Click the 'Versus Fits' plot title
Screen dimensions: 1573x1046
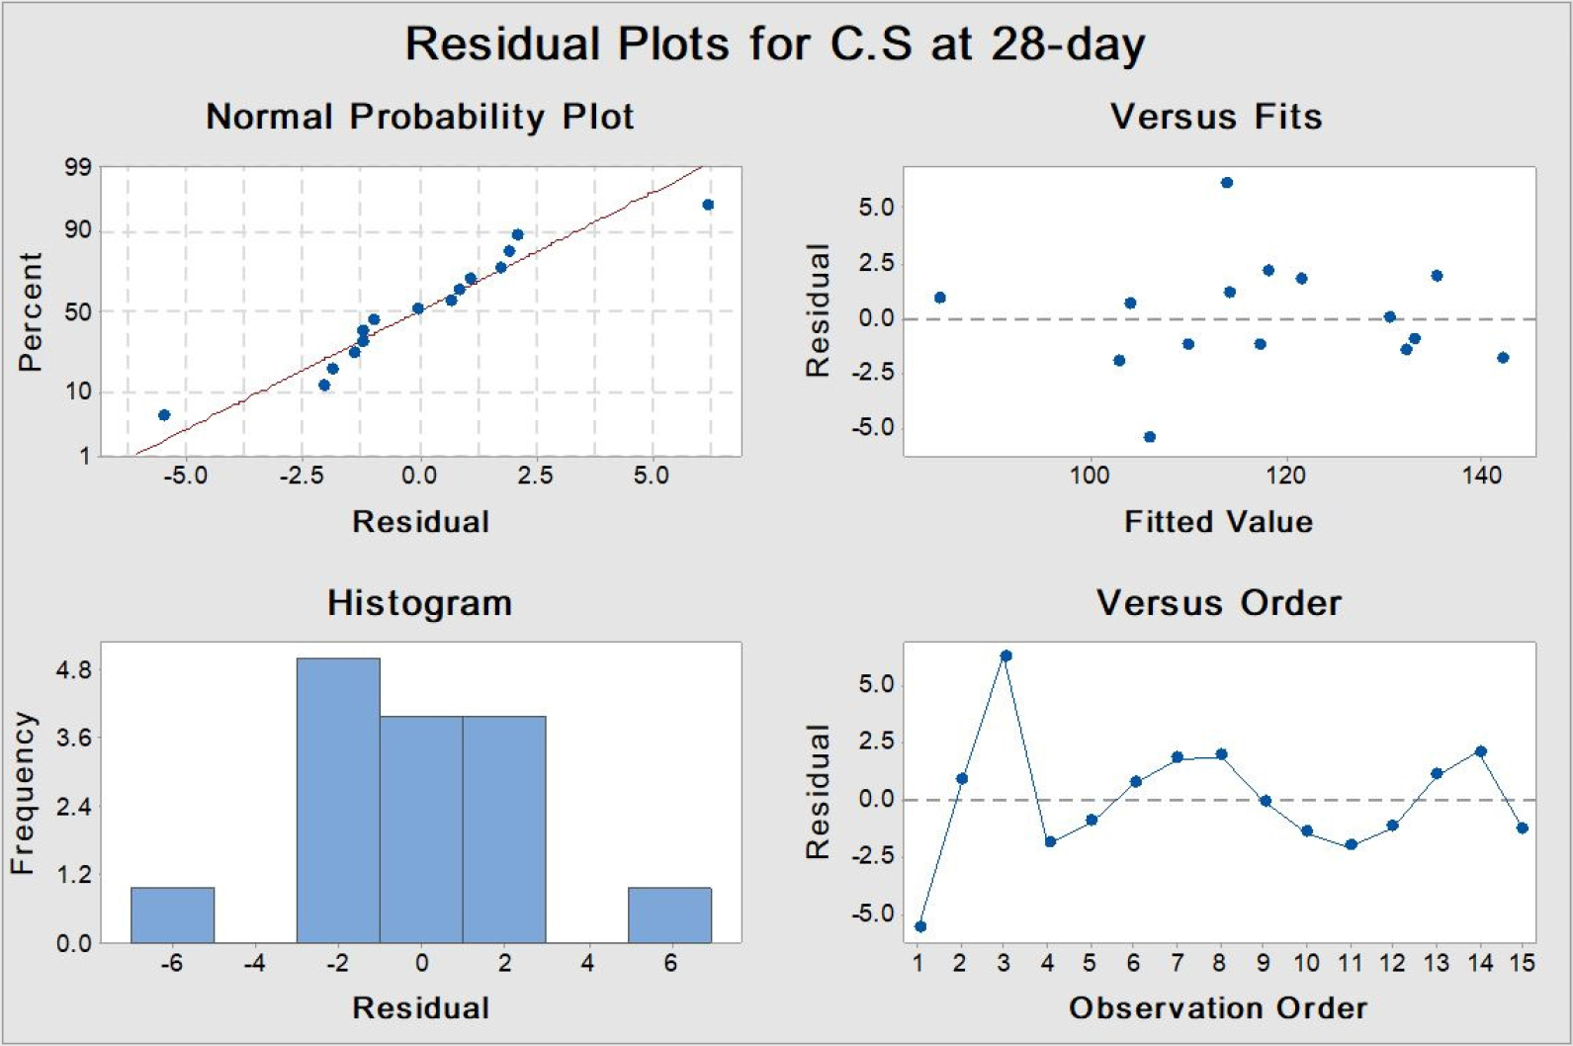1216,117
